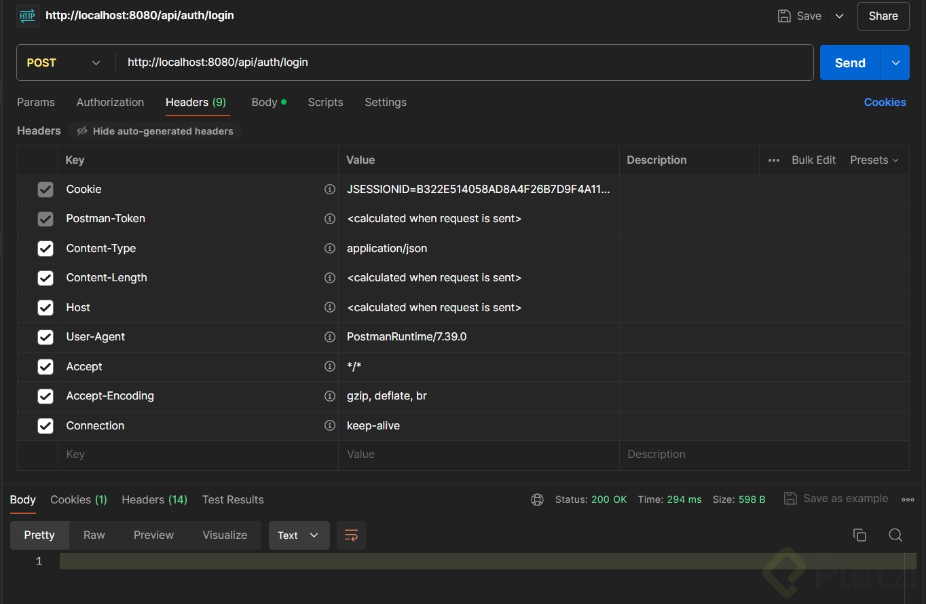
Task: Toggle the Cookie header checkbox
Action: point(45,190)
